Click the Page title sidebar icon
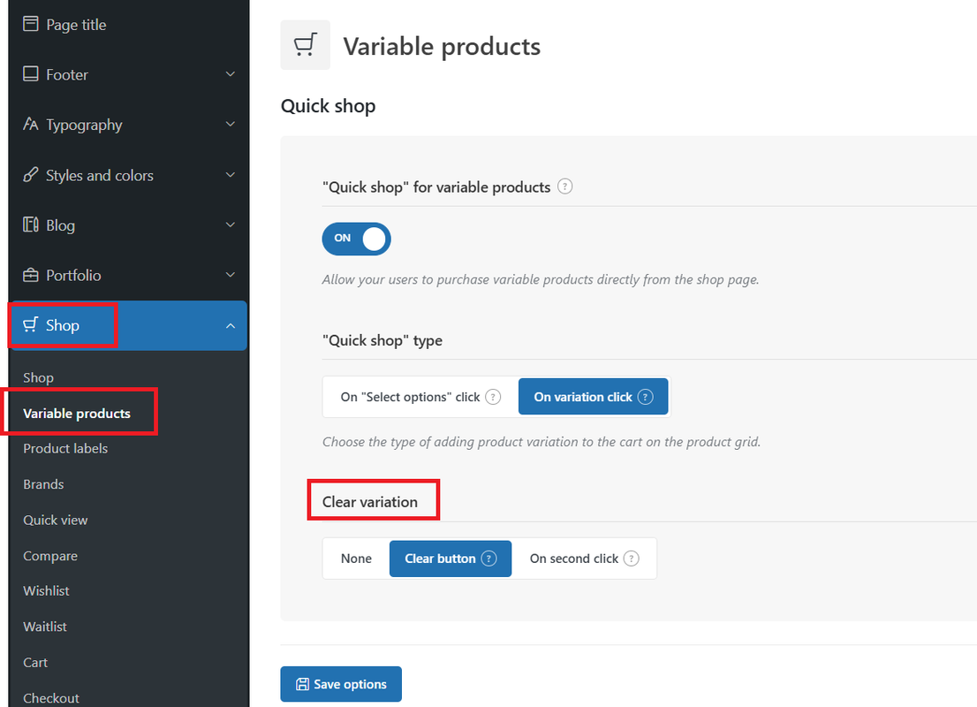Image resolution: width=977 pixels, height=707 pixels. point(30,24)
